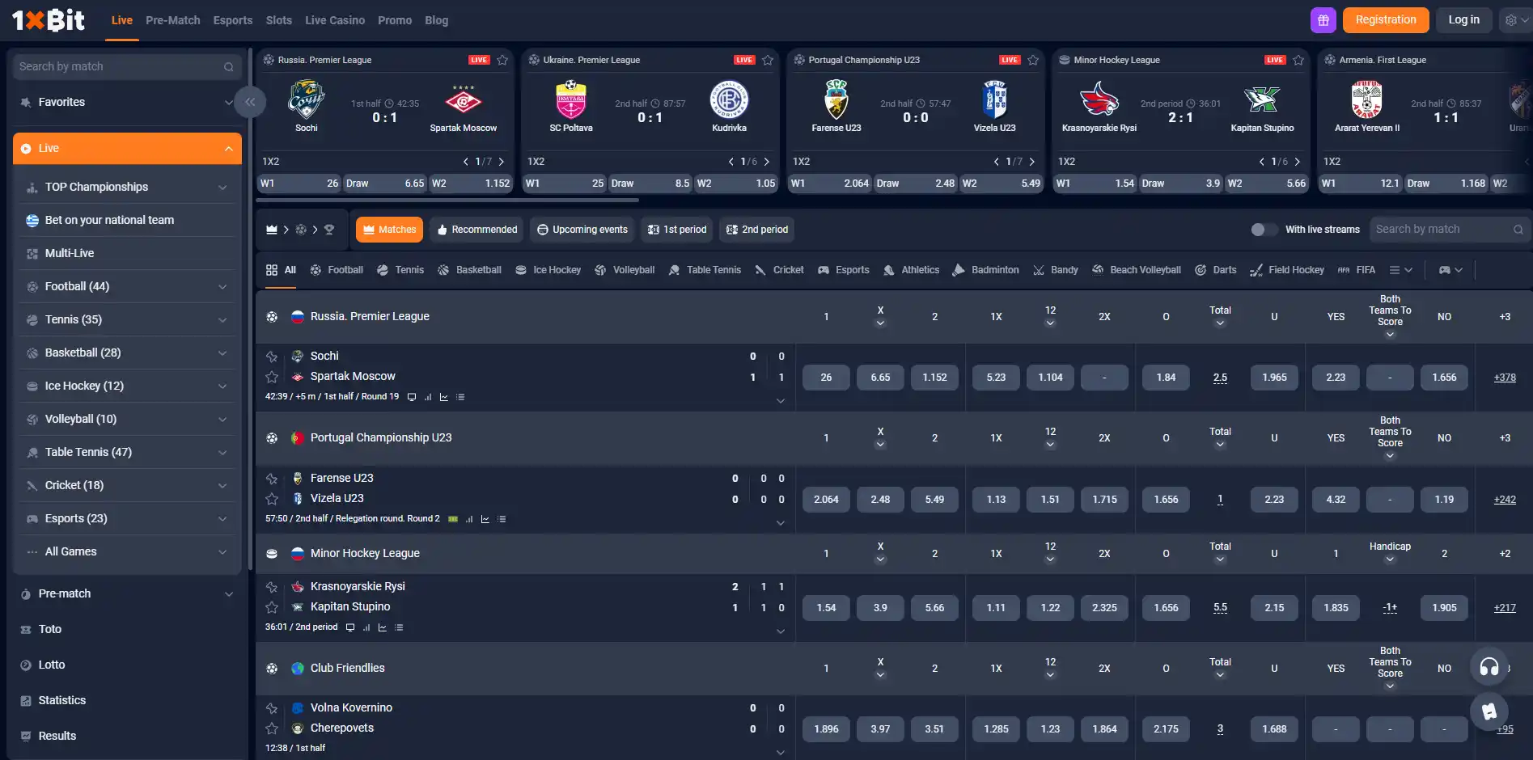
Task: Open Live Casino in top navigation
Action: 335,20
